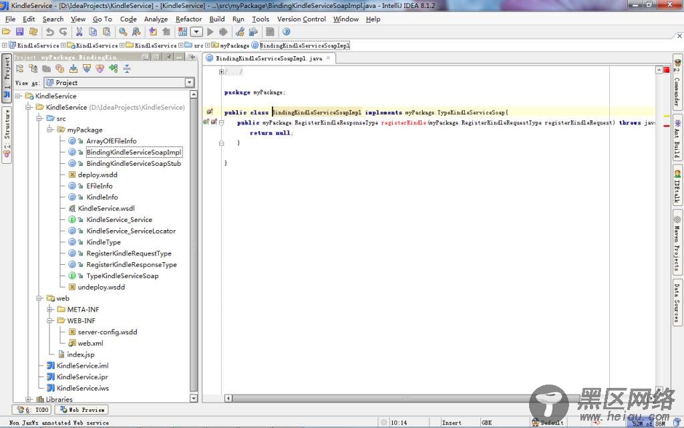This screenshot has width=684, height=428.
Task: Click the Open folder toolbar icon
Action: [6, 32]
